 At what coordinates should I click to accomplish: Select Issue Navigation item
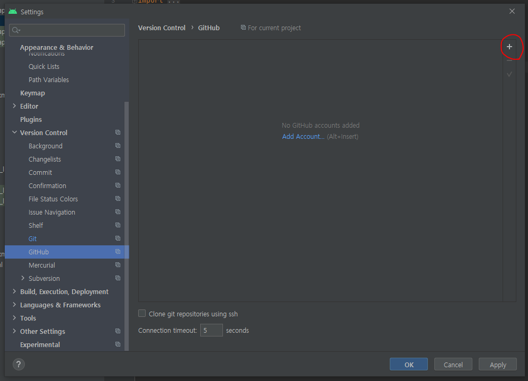[x=52, y=212]
